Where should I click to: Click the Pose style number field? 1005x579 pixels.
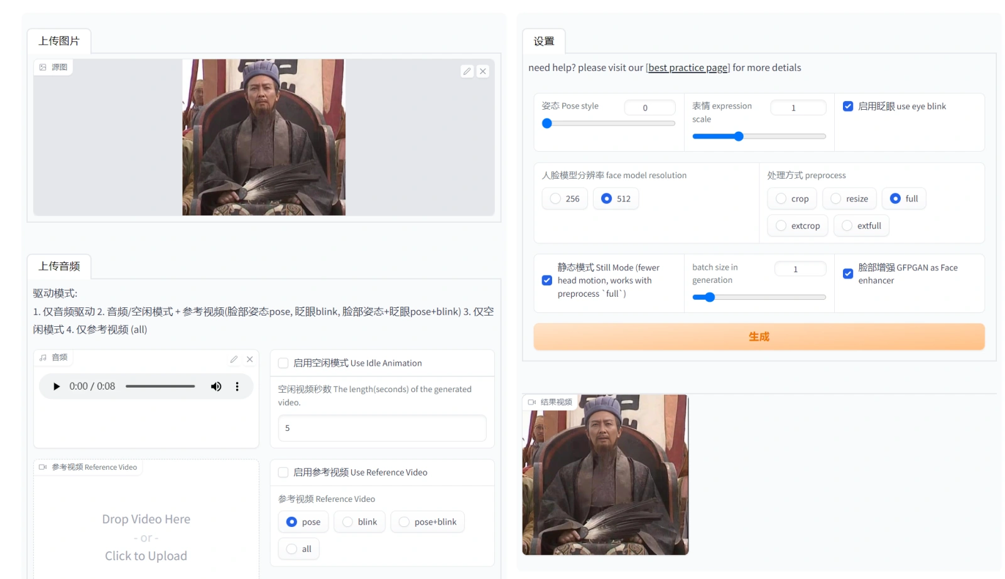click(649, 108)
